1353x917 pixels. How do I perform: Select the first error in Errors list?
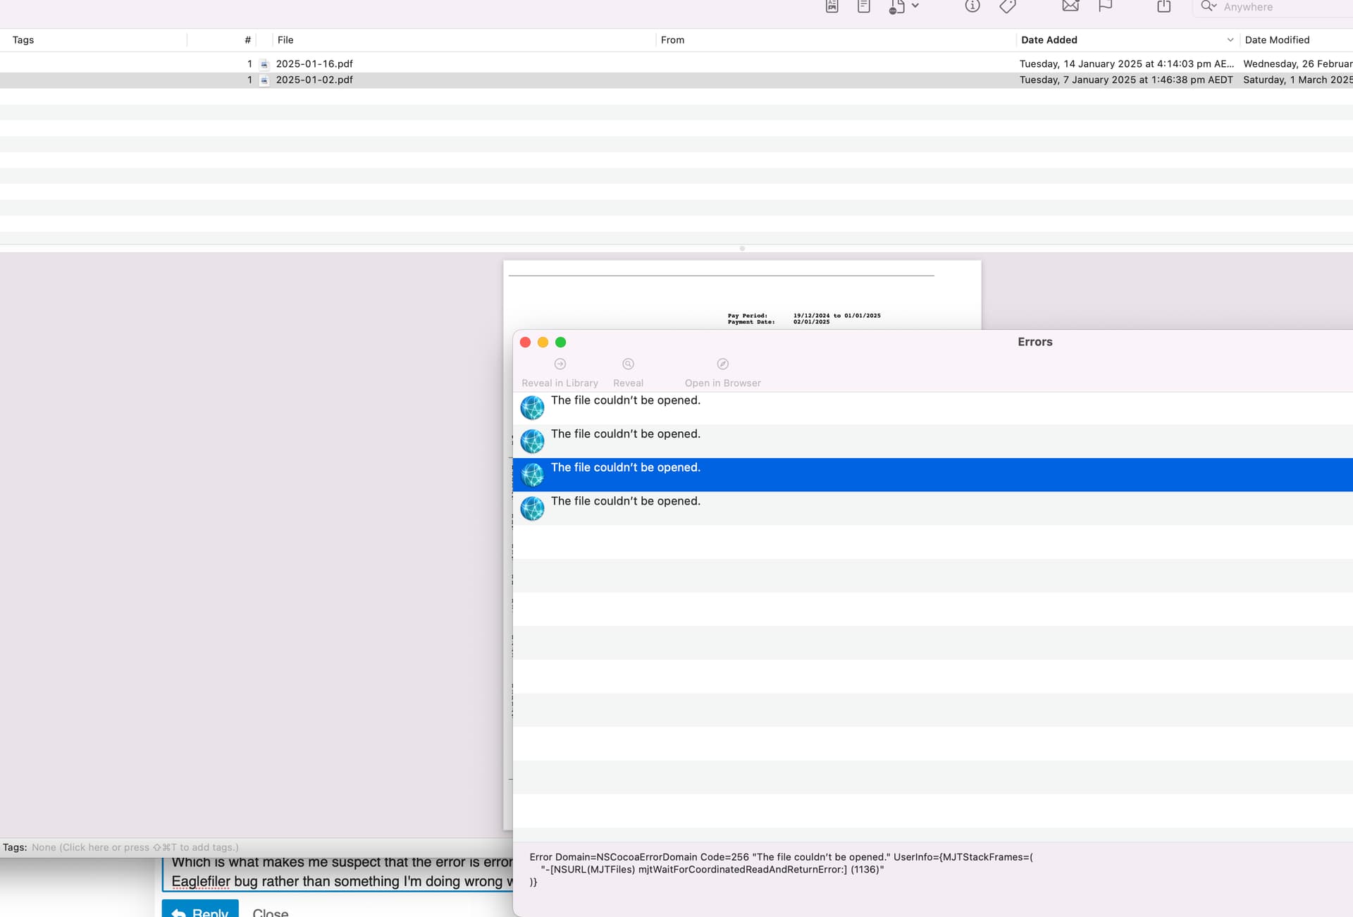pyautogui.click(x=933, y=407)
